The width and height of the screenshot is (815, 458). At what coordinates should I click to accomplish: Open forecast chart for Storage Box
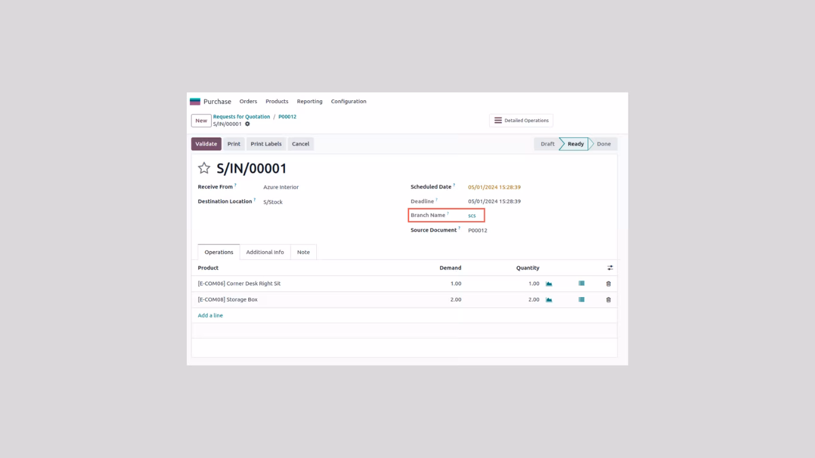549,300
